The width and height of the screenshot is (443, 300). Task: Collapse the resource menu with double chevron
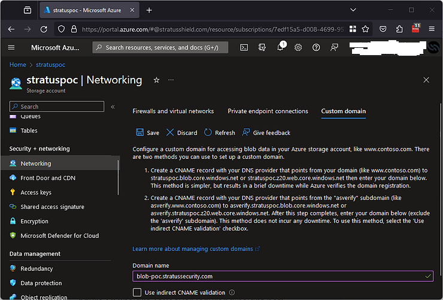(113, 107)
